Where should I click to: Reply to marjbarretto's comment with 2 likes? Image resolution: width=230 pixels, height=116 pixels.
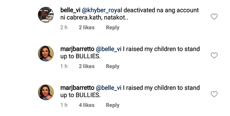tap(113, 66)
